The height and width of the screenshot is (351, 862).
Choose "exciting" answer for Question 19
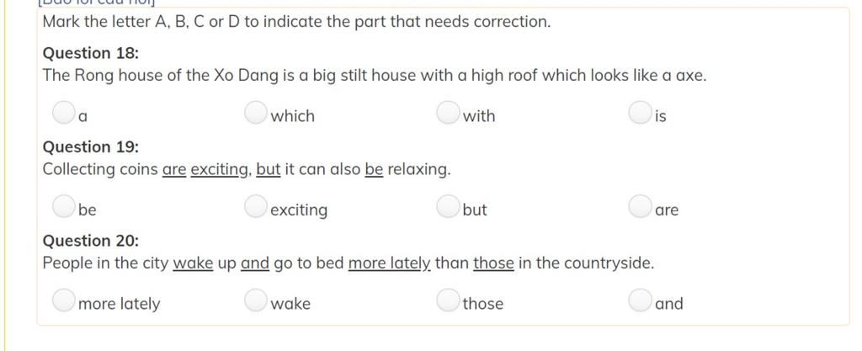255,206
